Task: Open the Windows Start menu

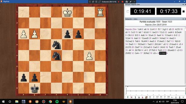Action: click(3, 101)
